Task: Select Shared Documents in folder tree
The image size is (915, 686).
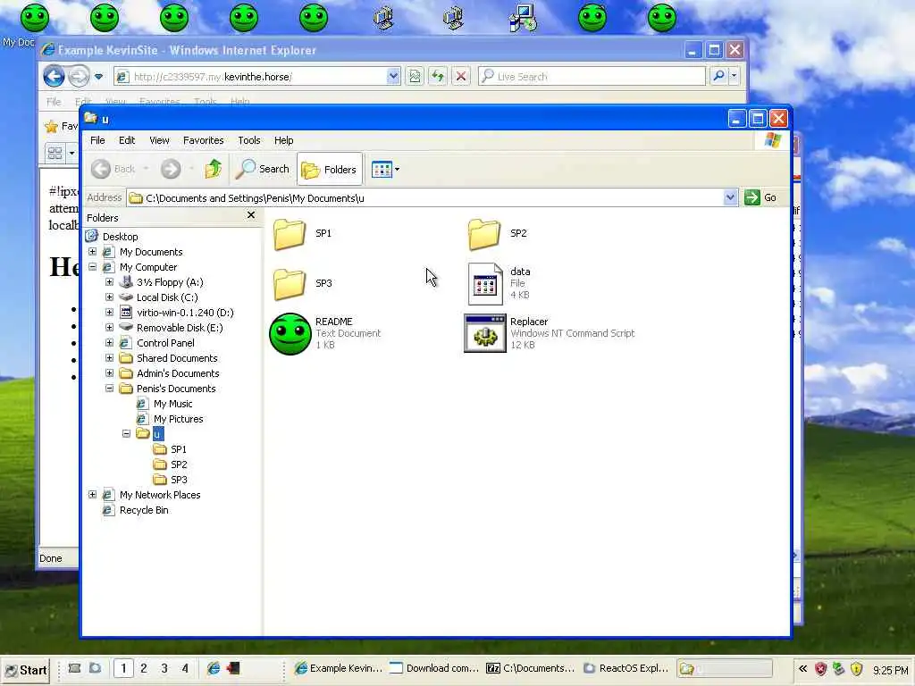Action: pyautogui.click(x=177, y=358)
